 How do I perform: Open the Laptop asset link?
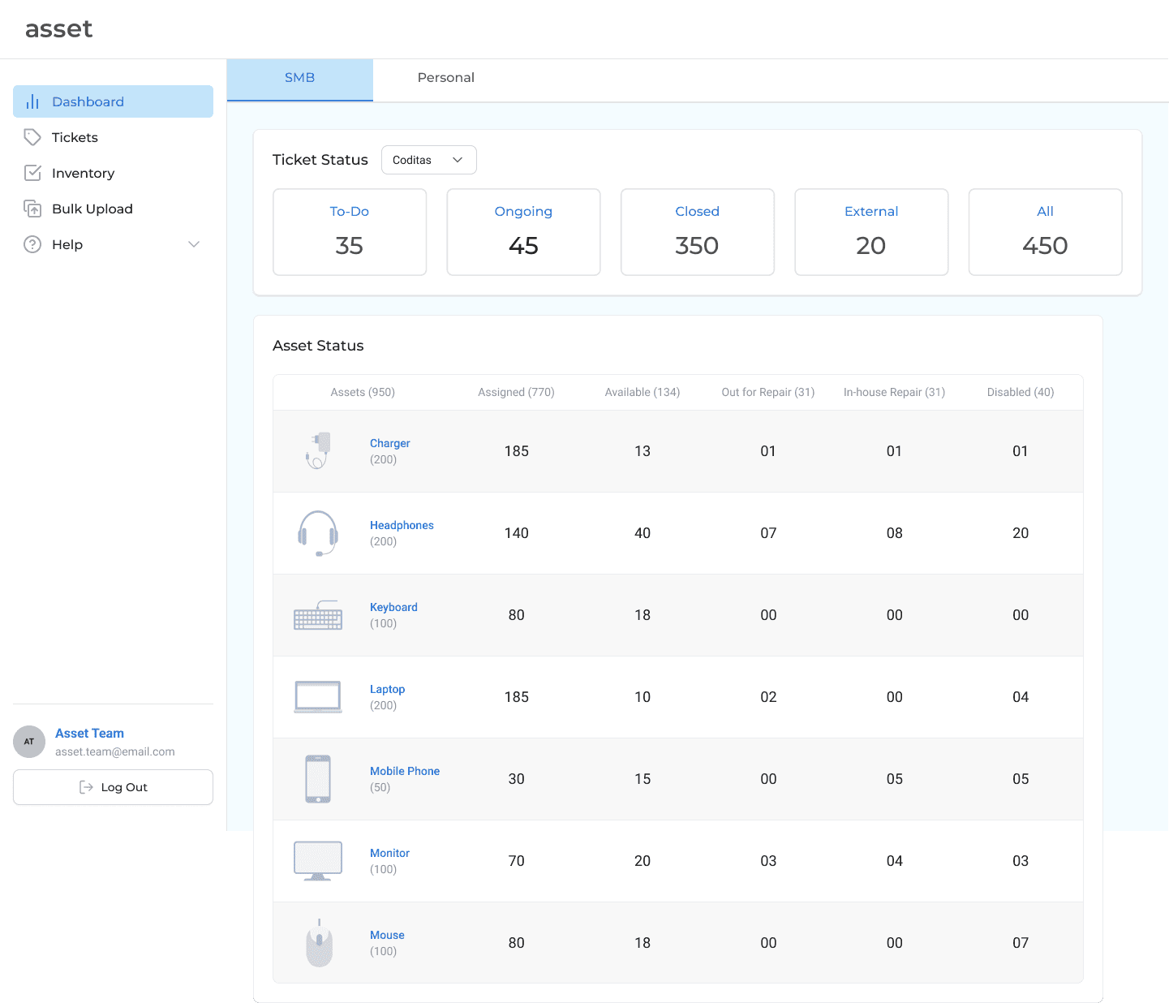coord(387,689)
